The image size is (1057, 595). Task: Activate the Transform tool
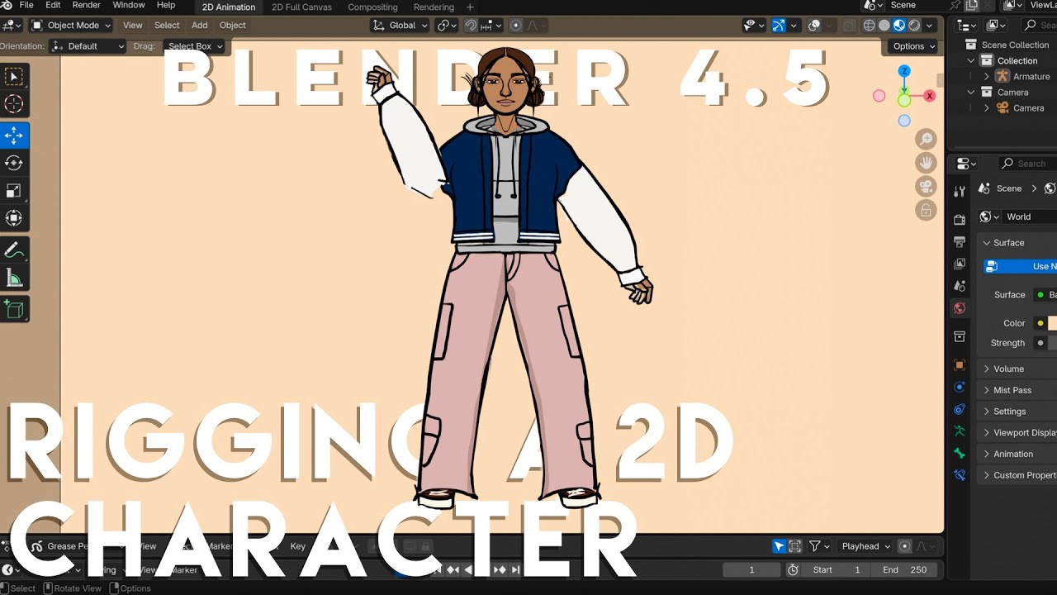coord(14,218)
